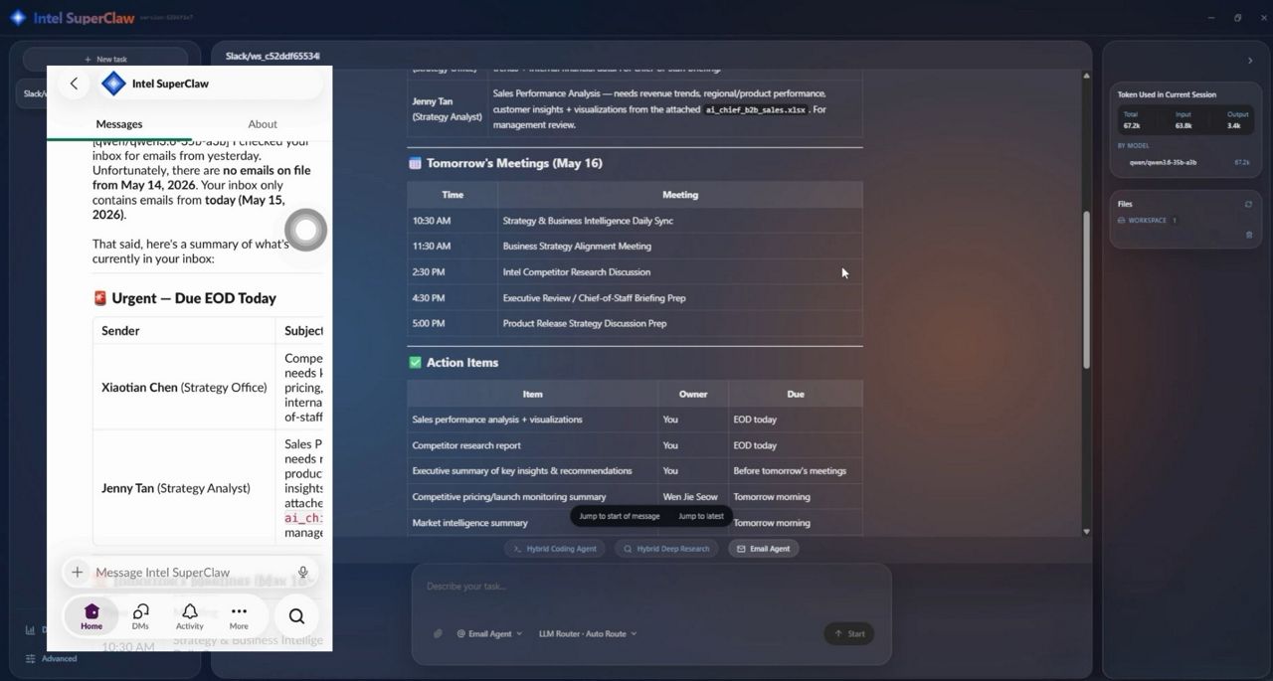The width and height of the screenshot is (1273, 681).
Task: Click Business Strategy Alignment Meeting row
Action: tap(635, 247)
